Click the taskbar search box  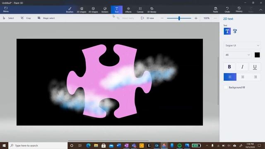point(38,145)
